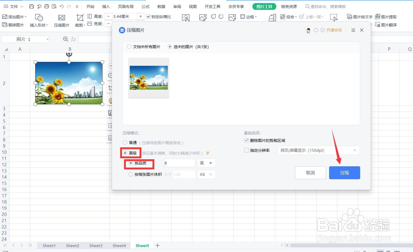The width and height of the screenshot is (413, 252).
Task: Open the dialog hamburger menu icon
Action: 353,30
